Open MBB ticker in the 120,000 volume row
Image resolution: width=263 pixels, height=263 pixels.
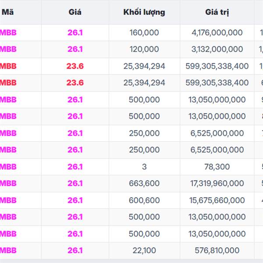[x=8, y=49]
